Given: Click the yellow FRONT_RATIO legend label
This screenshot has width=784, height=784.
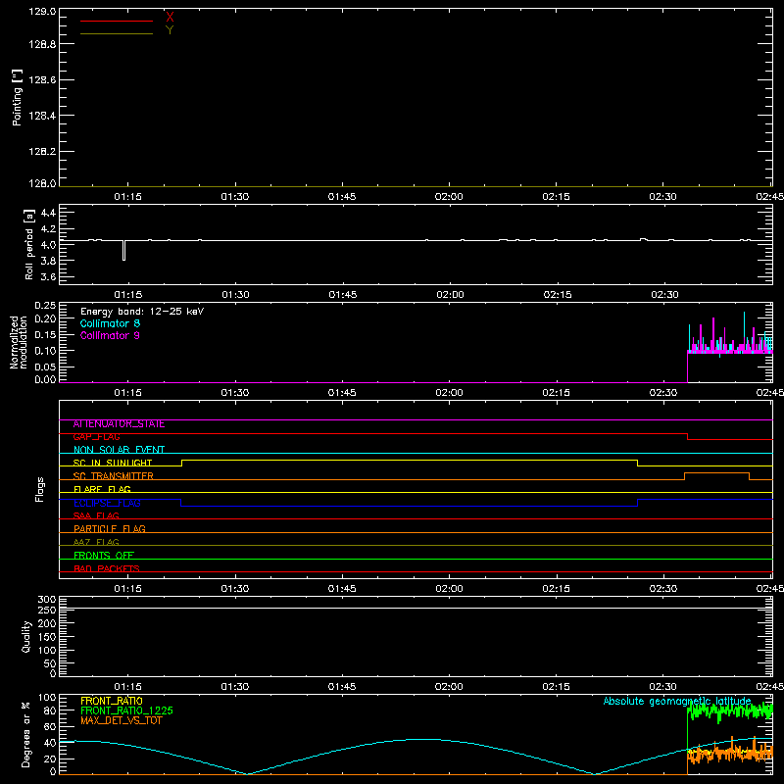Looking at the screenshot, I should [x=112, y=701].
